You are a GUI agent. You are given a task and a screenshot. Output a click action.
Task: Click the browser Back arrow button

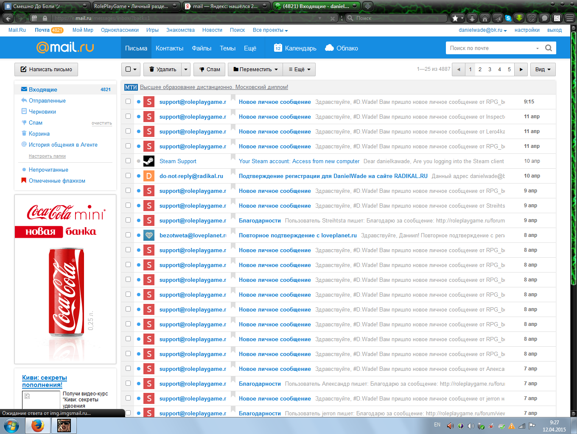[8, 18]
